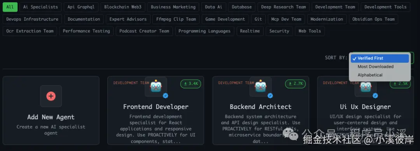
Task: Click the 2.5K download count badge
Action: click(400, 84)
